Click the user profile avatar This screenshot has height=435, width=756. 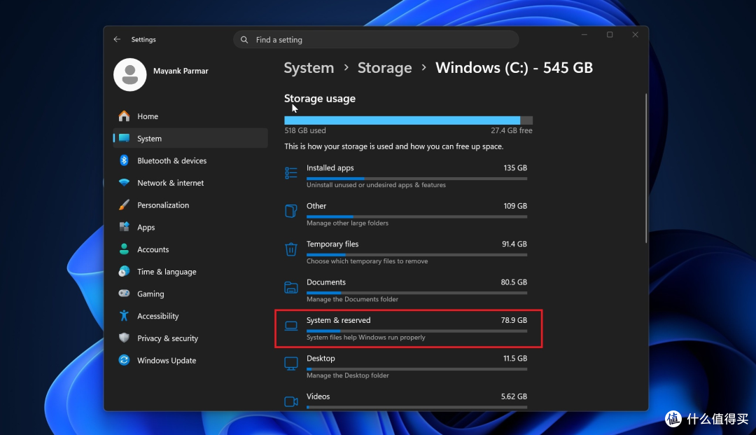[129, 75]
